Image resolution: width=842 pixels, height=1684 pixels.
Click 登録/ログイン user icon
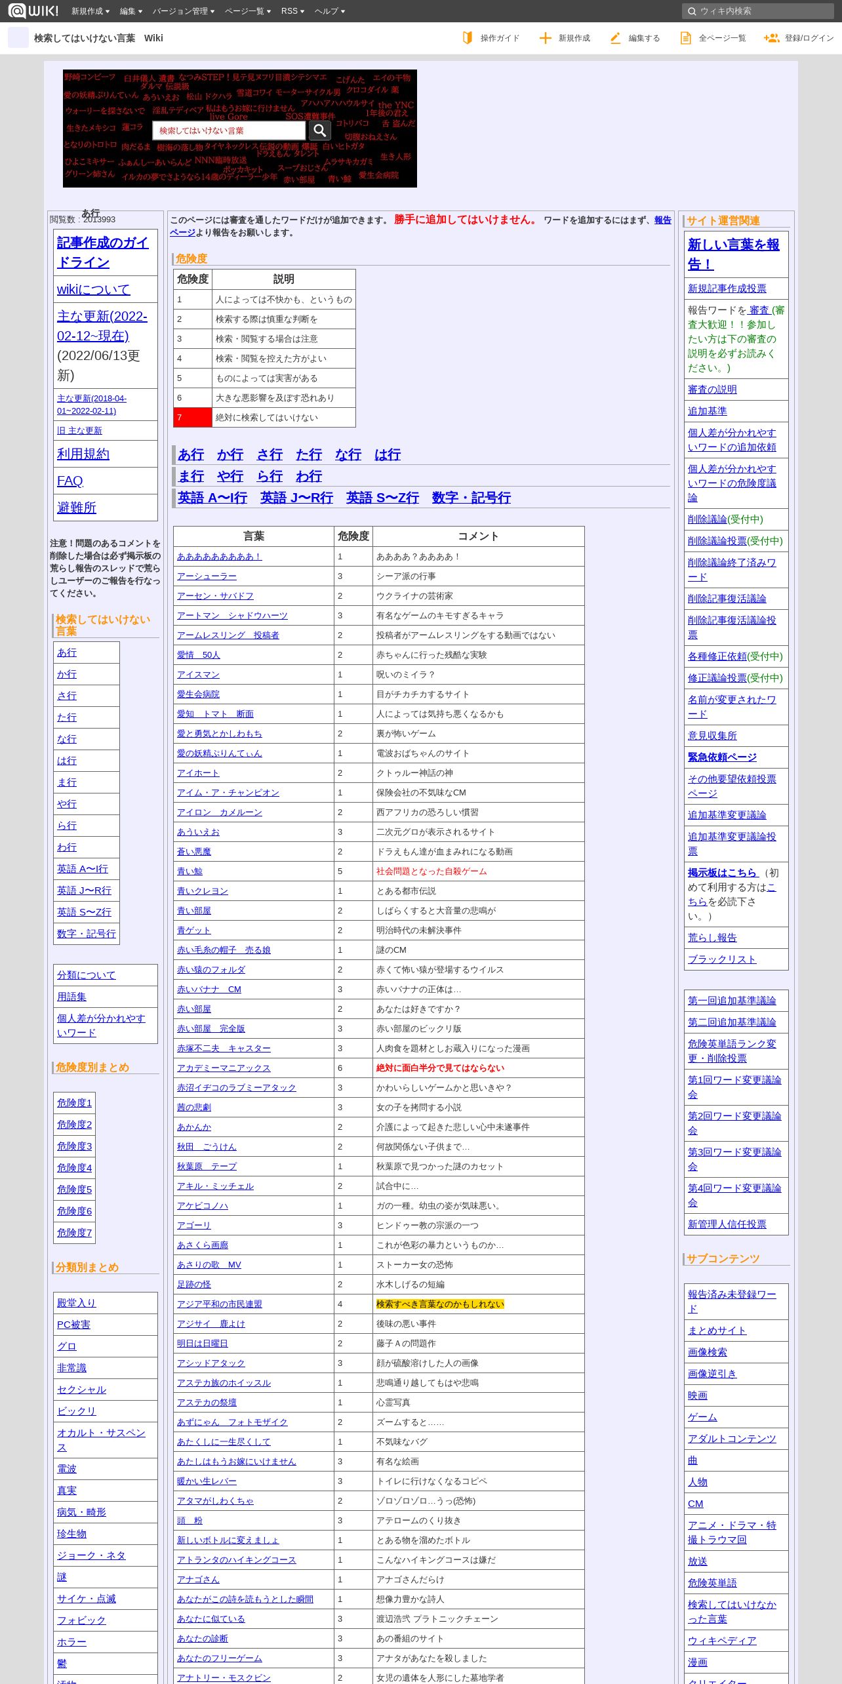[x=771, y=38]
